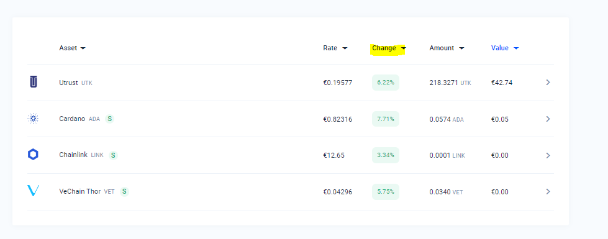Click the Chainlink hexagon logo icon
608x239 pixels.
click(34, 155)
